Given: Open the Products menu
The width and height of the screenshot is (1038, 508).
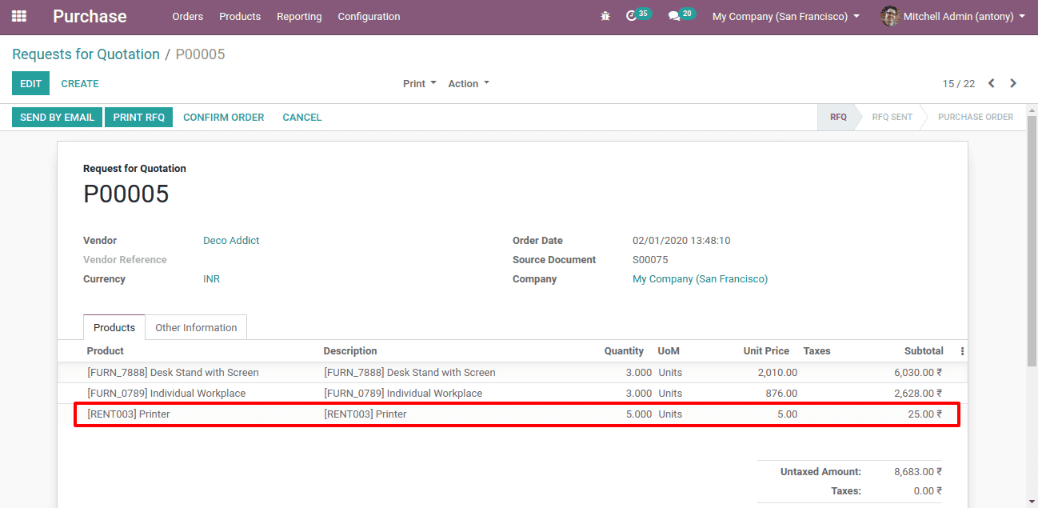Looking at the screenshot, I should click(x=240, y=16).
